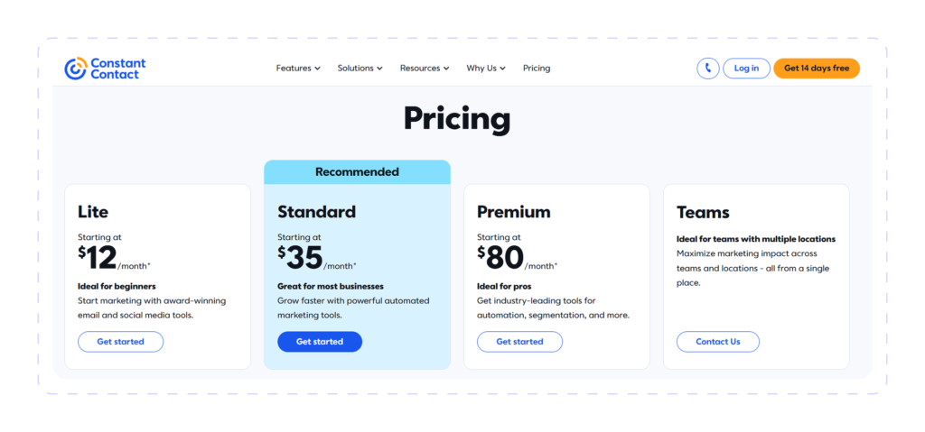This screenshot has height=432, width=925.
Task: Click the Premium plan heading
Action: 514,212
